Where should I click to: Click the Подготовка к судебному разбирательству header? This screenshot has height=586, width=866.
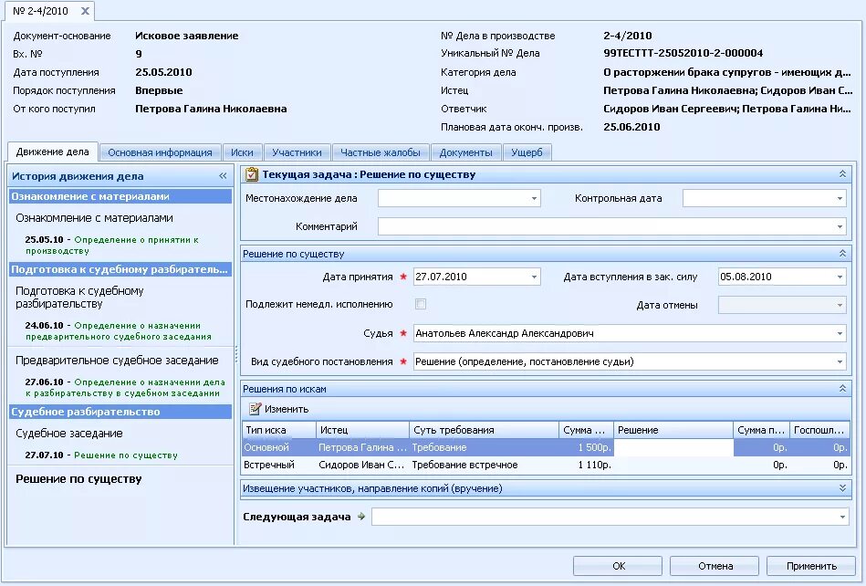tap(120, 269)
